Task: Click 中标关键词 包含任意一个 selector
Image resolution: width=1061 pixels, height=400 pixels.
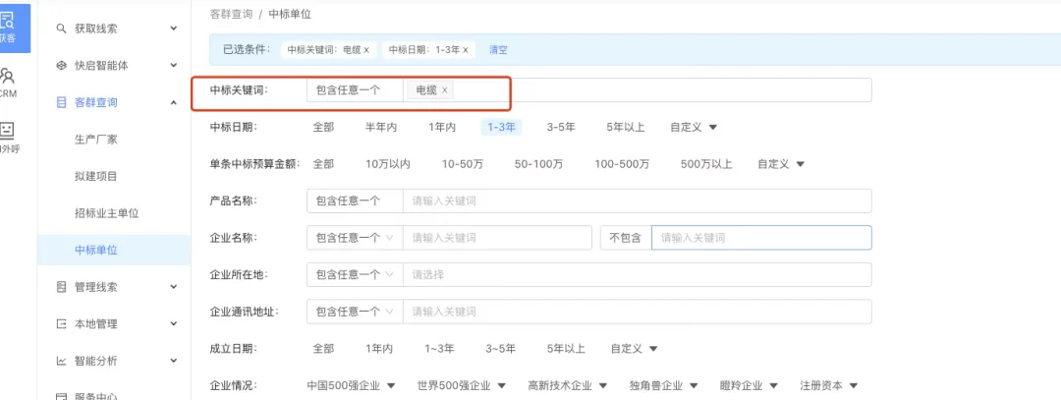Action: (x=355, y=90)
